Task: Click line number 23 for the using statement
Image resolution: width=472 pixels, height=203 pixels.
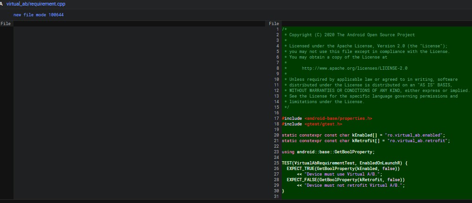Action: point(276,152)
